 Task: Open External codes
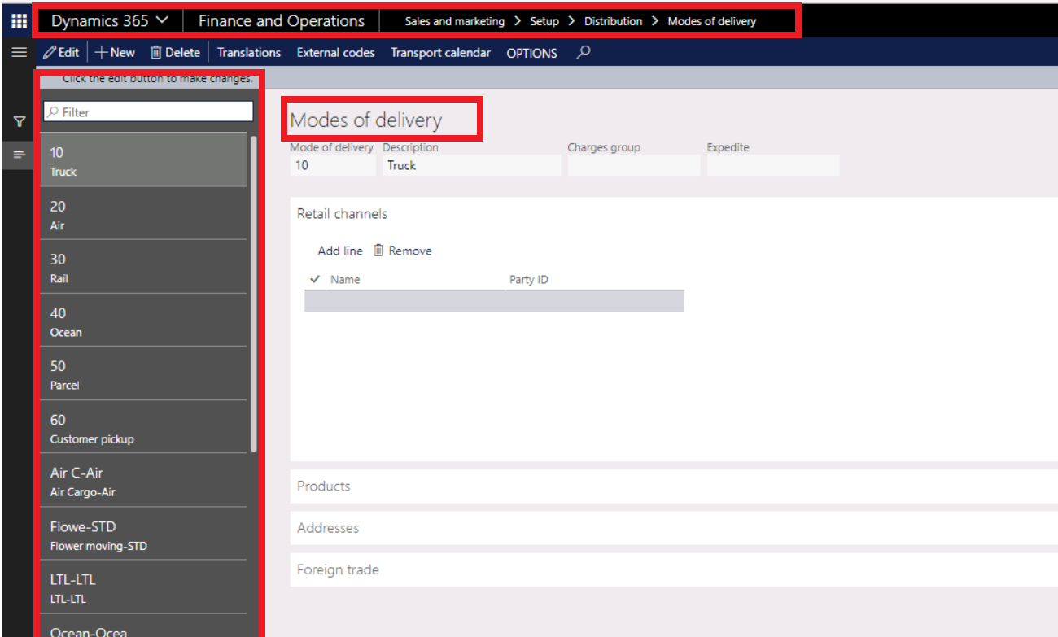(335, 52)
